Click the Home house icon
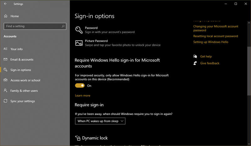251x146 pixels. pos(6,16)
